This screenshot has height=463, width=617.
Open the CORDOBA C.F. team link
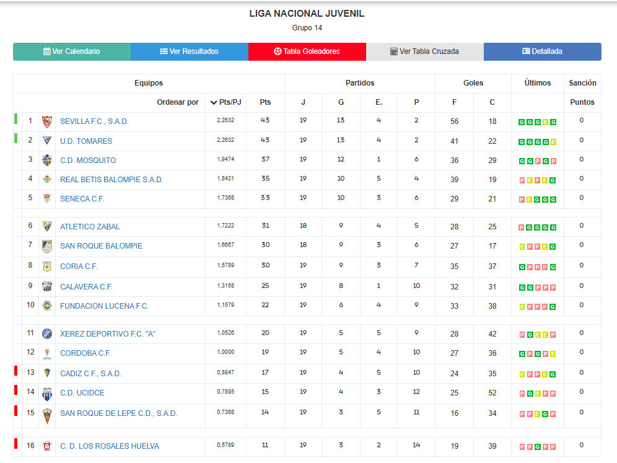pyautogui.click(x=85, y=353)
